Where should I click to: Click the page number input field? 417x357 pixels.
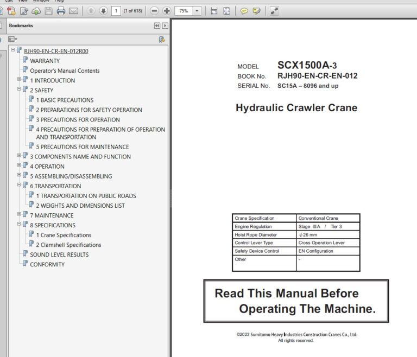tap(116, 11)
